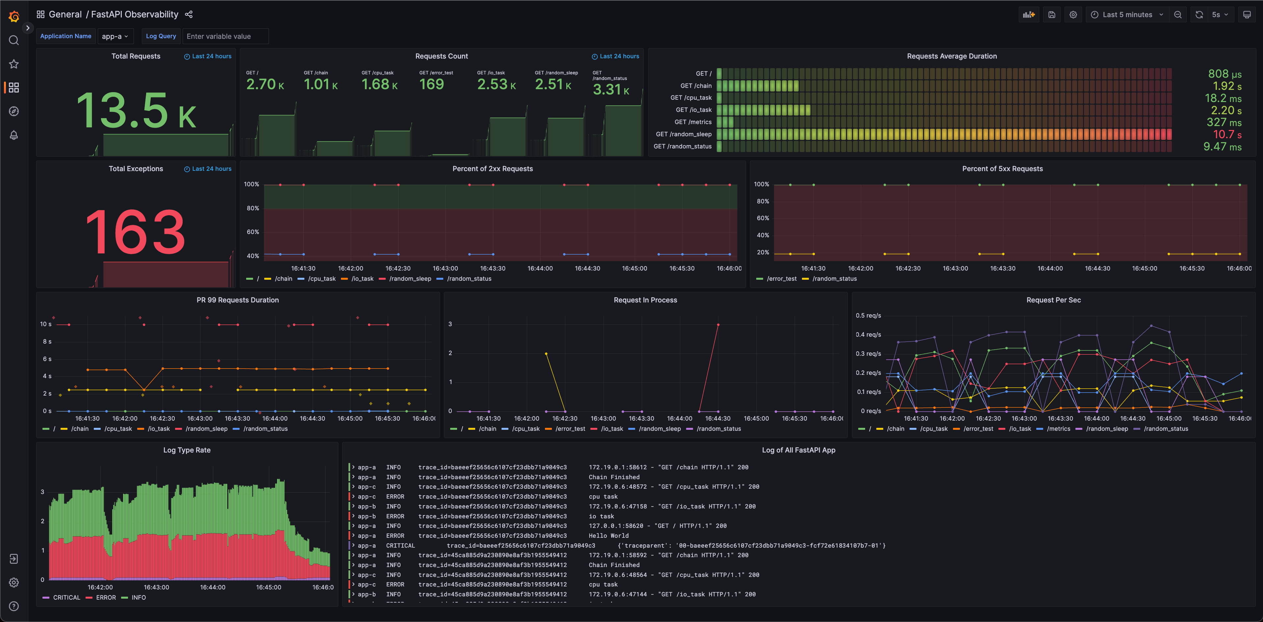
Task: Open the 5s refresh interval dropdown
Action: (x=1220, y=15)
